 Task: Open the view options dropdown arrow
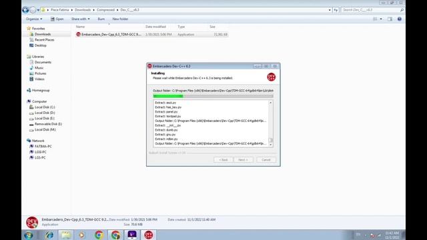(381, 19)
